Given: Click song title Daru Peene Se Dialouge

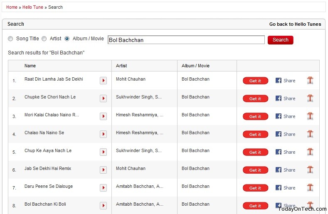Looking at the screenshot, I should tap(49, 186).
